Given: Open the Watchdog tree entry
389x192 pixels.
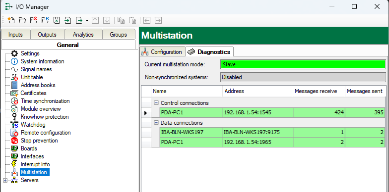Looking at the screenshot, I should point(33,125).
